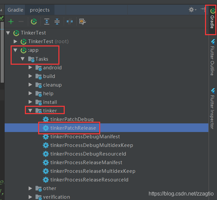Image resolution: width=217 pixels, height=200 pixels.
Task: Open the Flutter Inspector side tab
Action: click(x=212, y=108)
